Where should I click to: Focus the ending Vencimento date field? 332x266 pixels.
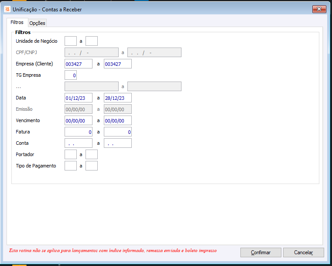tap(118, 120)
